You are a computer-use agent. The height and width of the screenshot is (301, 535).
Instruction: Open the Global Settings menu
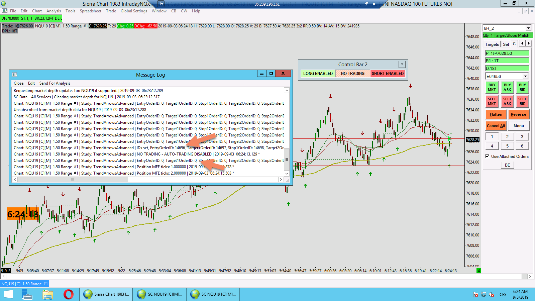134,11
